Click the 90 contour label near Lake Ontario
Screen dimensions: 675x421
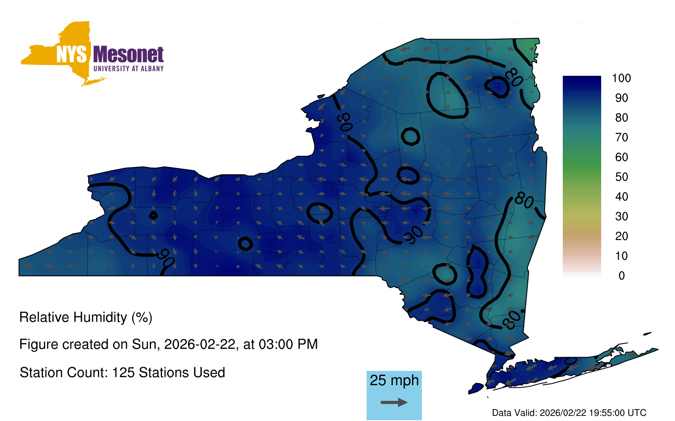[x=345, y=122]
